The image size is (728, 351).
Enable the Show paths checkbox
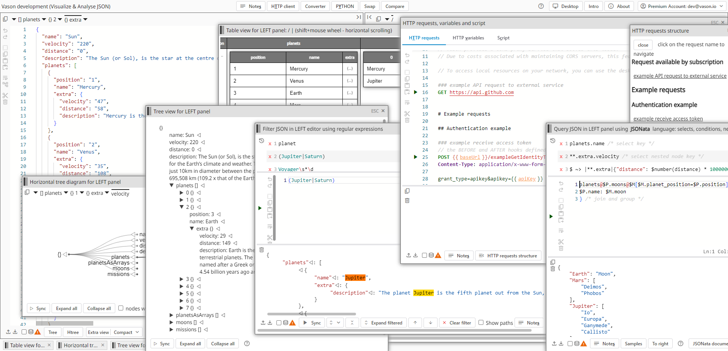coord(481,323)
